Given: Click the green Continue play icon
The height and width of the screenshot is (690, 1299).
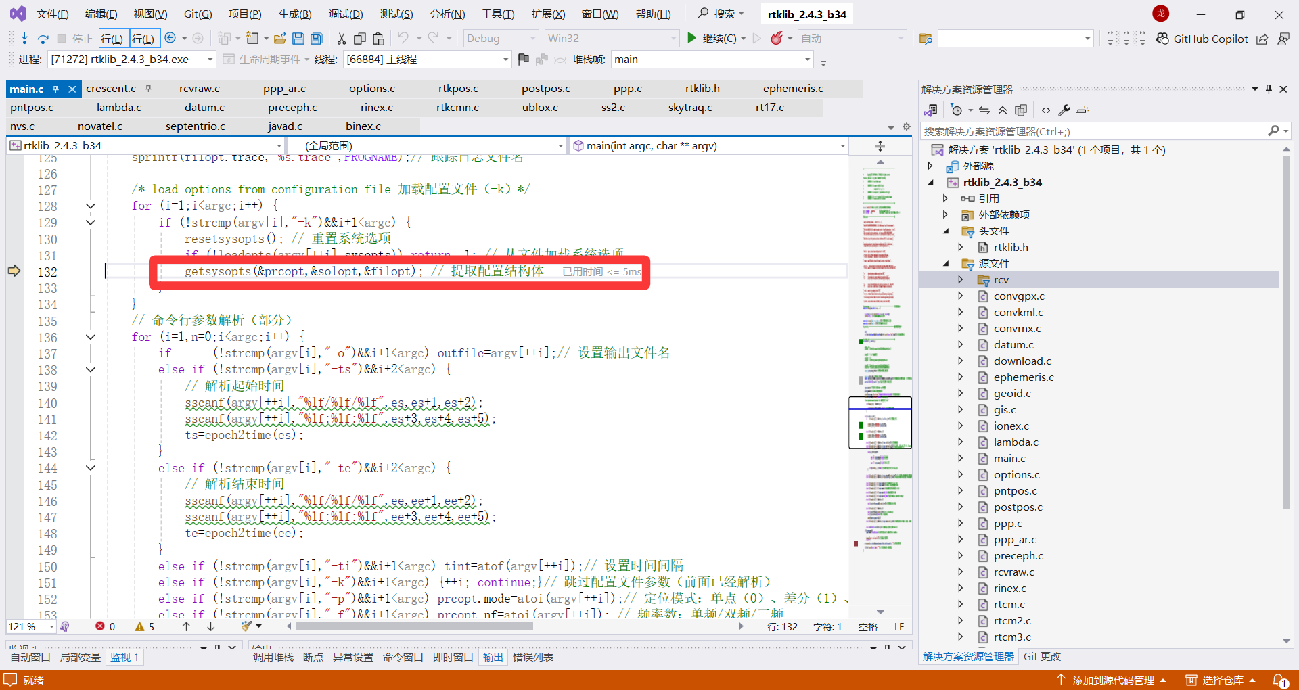Looking at the screenshot, I should 691,38.
